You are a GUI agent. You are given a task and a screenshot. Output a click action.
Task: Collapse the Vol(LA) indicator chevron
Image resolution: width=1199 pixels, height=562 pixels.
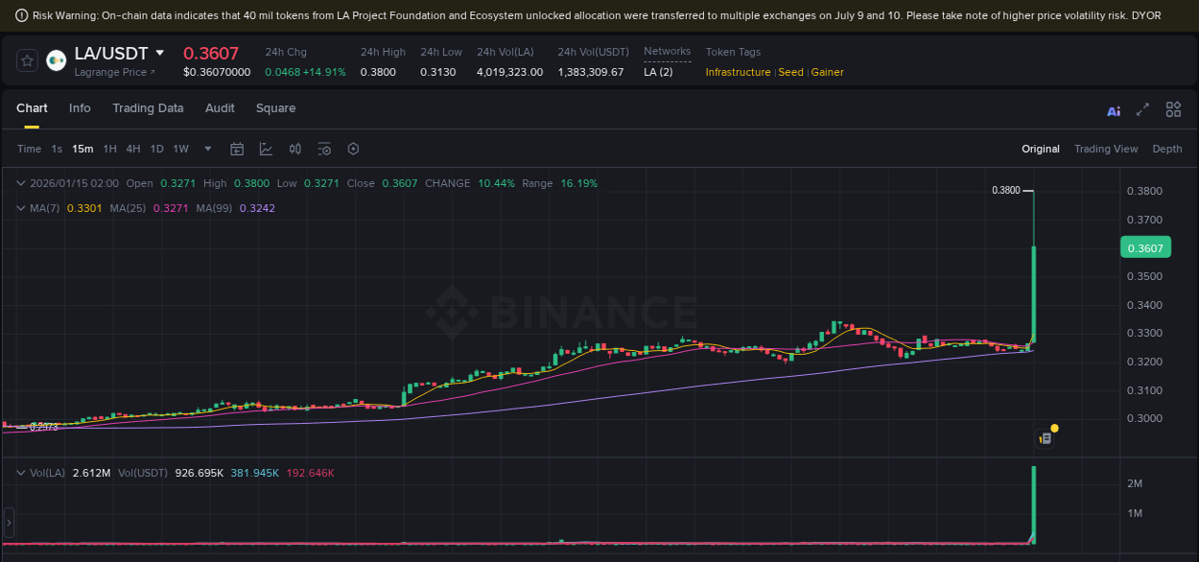click(21, 473)
